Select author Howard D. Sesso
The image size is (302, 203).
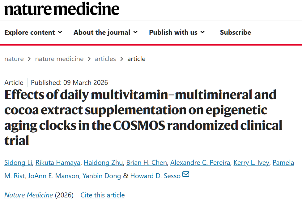(155, 176)
